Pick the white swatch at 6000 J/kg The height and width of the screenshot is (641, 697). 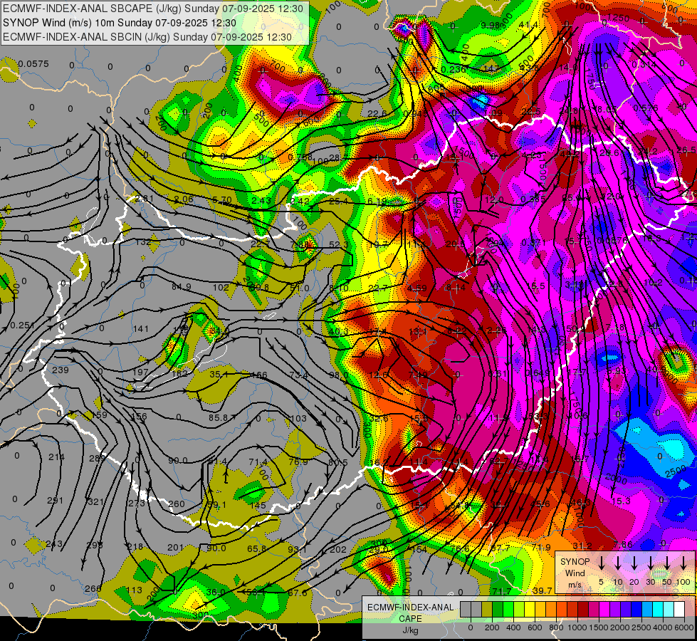[679, 610]
